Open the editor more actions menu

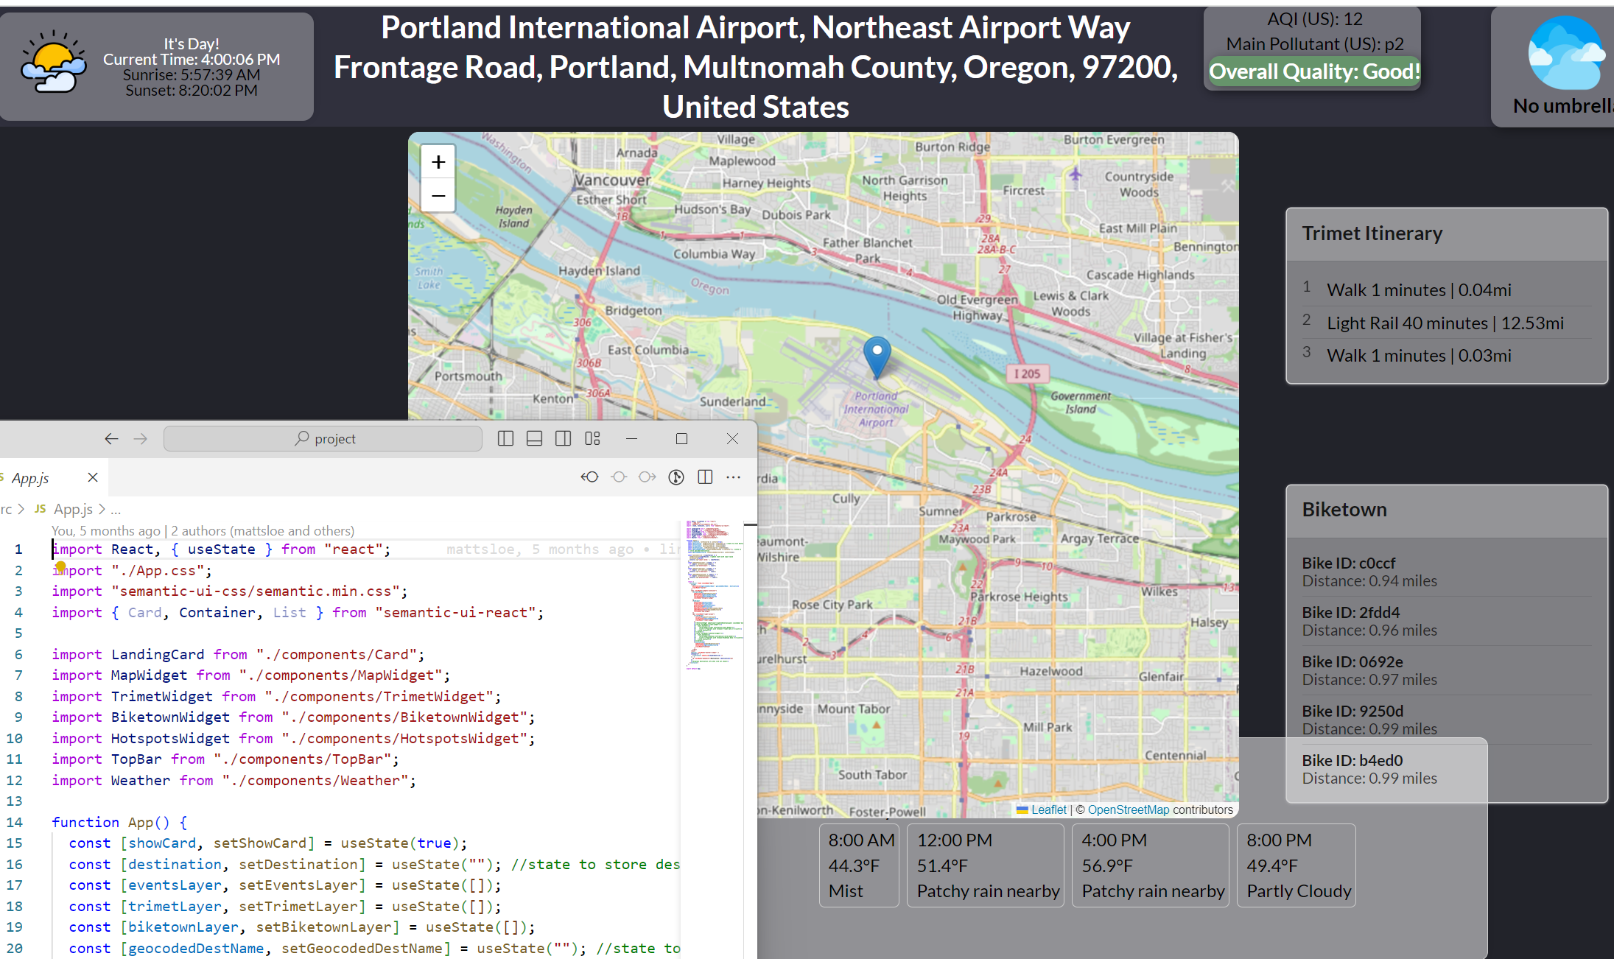733,477
